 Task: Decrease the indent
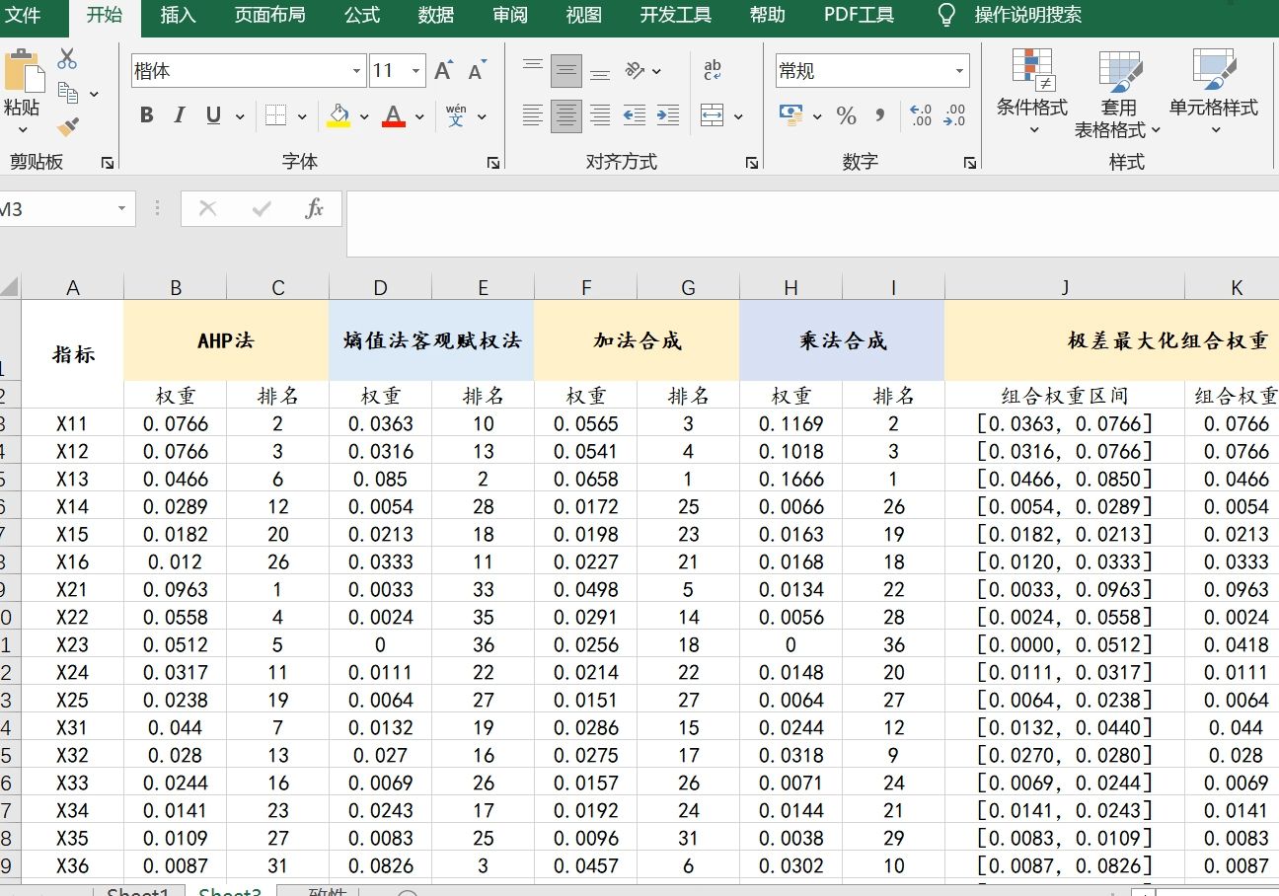point(635,115)
